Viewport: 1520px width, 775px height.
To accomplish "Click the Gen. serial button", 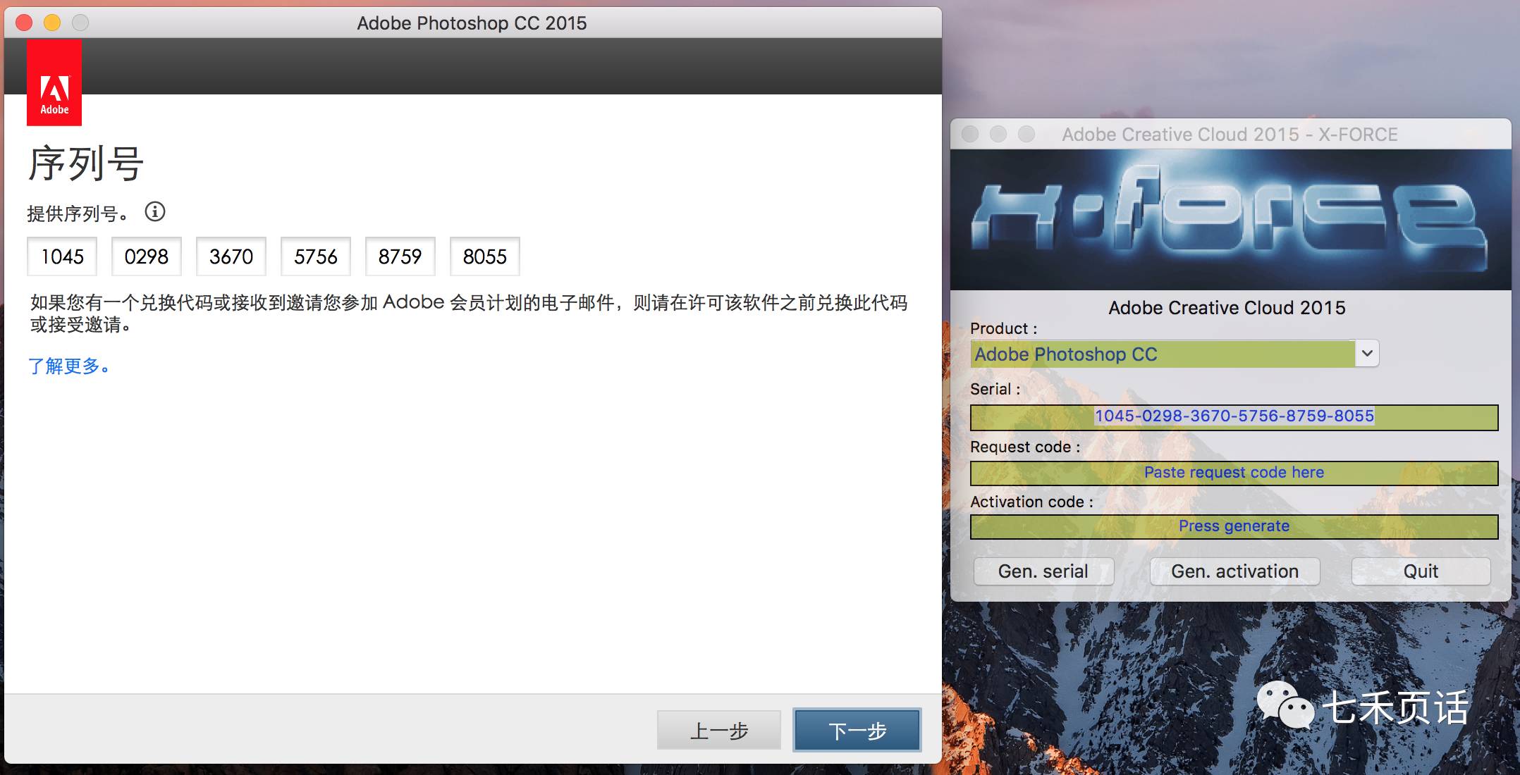I will [x=1043, y=571].
